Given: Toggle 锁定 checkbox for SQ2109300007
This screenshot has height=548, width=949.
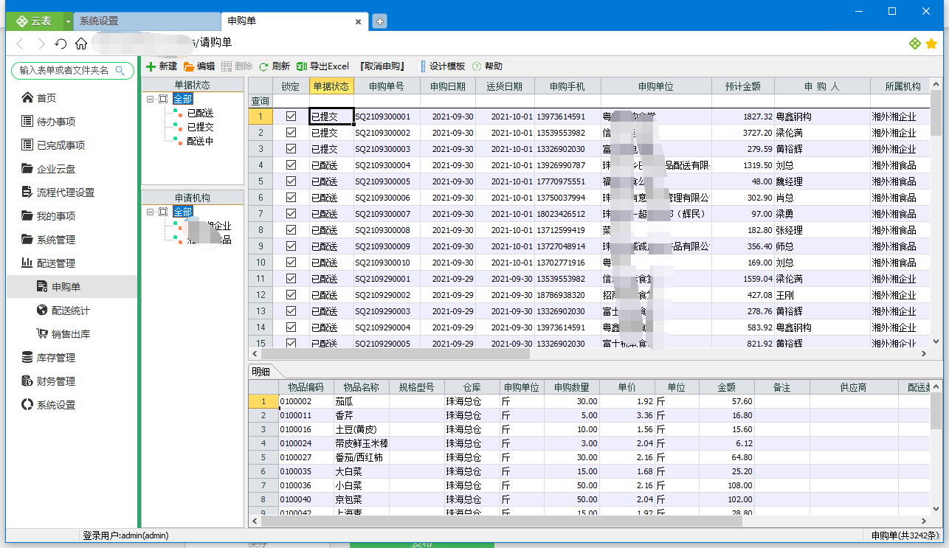Looking at the screenshot, I should (291, 214).
